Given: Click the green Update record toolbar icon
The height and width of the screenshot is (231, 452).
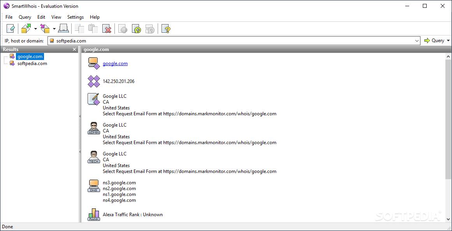Looking at the screenshot, I should pyautogui.click(x=137, y=28).
